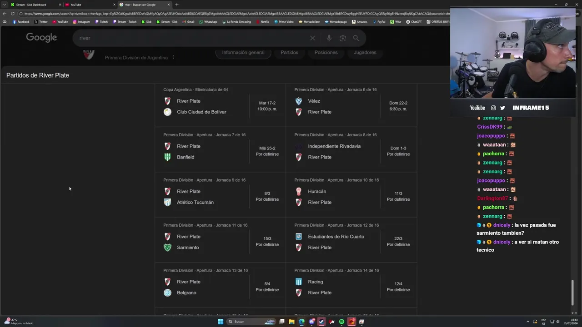Click Primera División de Argentina subtitle
Screen dimensions: 582x327
[136, 58]
